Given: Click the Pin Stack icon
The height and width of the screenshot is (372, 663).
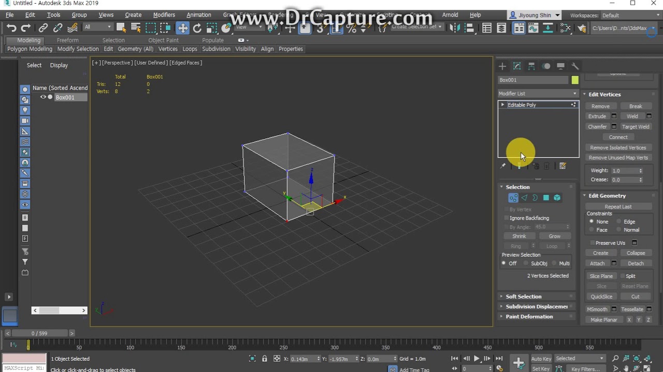Looking at the screenshot, I should tap(502, 166).
